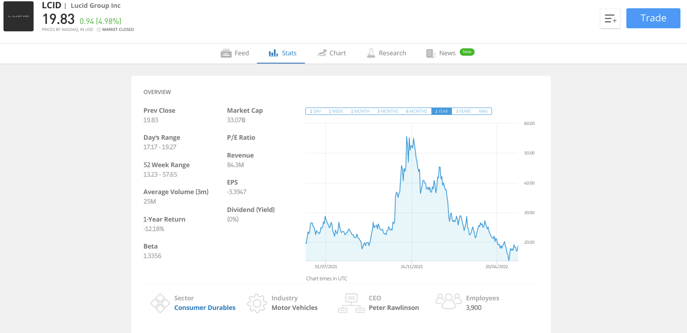
Task: Click the Beta value 1.3356
Action: pos(152,256)
